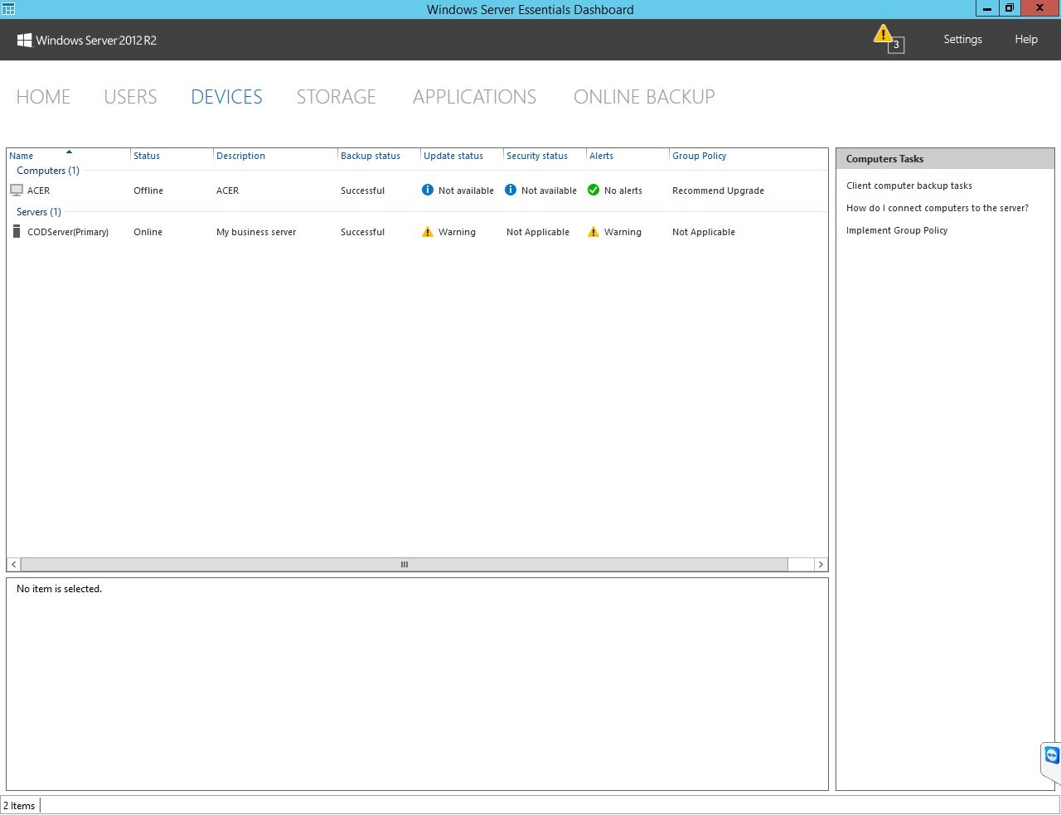1061x815 pixels.
Task: Sort by Backup status column
Action: 379,156
